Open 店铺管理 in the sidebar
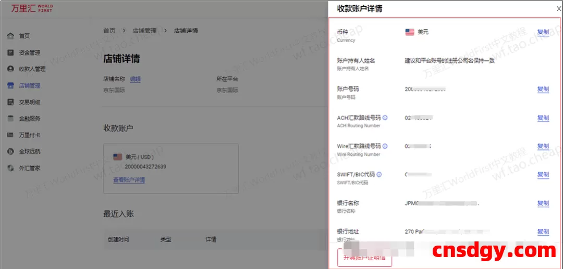 tap(29, 85)
